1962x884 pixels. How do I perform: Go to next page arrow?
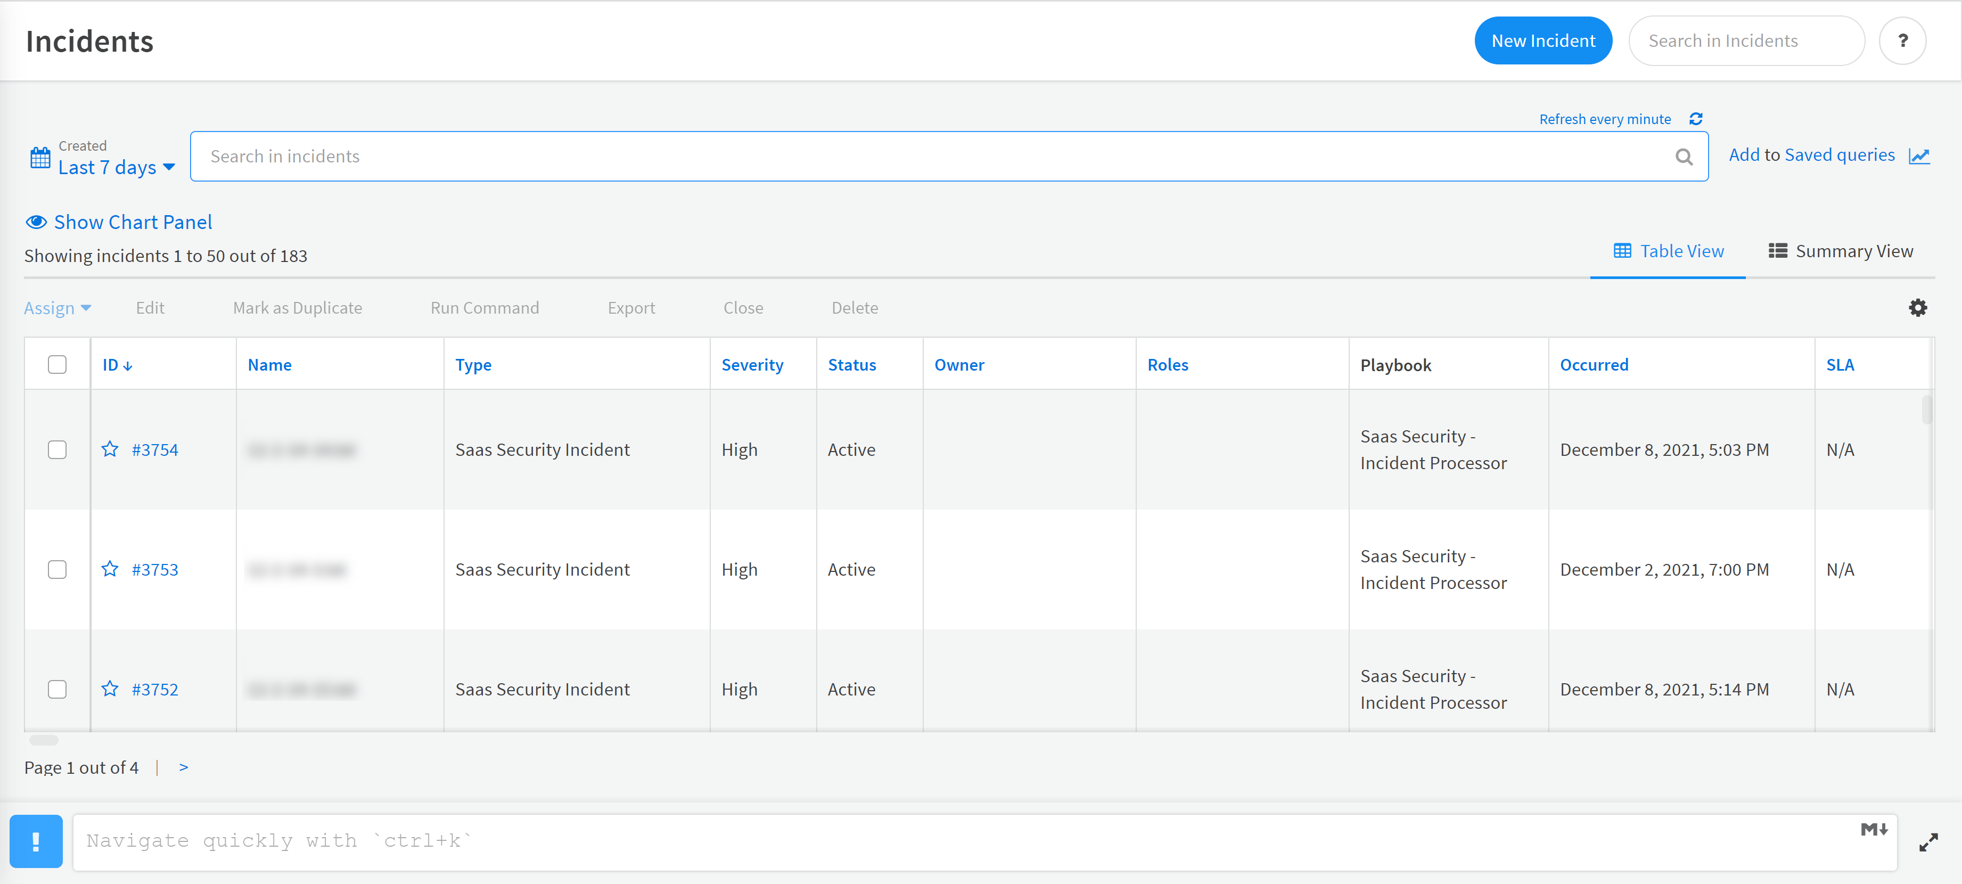(184, 767)
